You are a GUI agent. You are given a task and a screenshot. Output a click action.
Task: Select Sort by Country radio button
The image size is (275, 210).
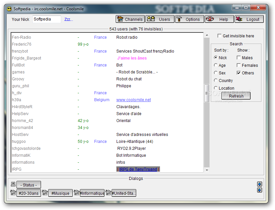coord(216,80)
